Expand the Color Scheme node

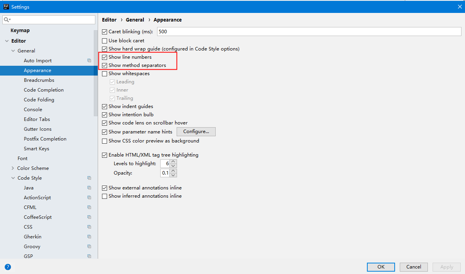pos(13,168)
